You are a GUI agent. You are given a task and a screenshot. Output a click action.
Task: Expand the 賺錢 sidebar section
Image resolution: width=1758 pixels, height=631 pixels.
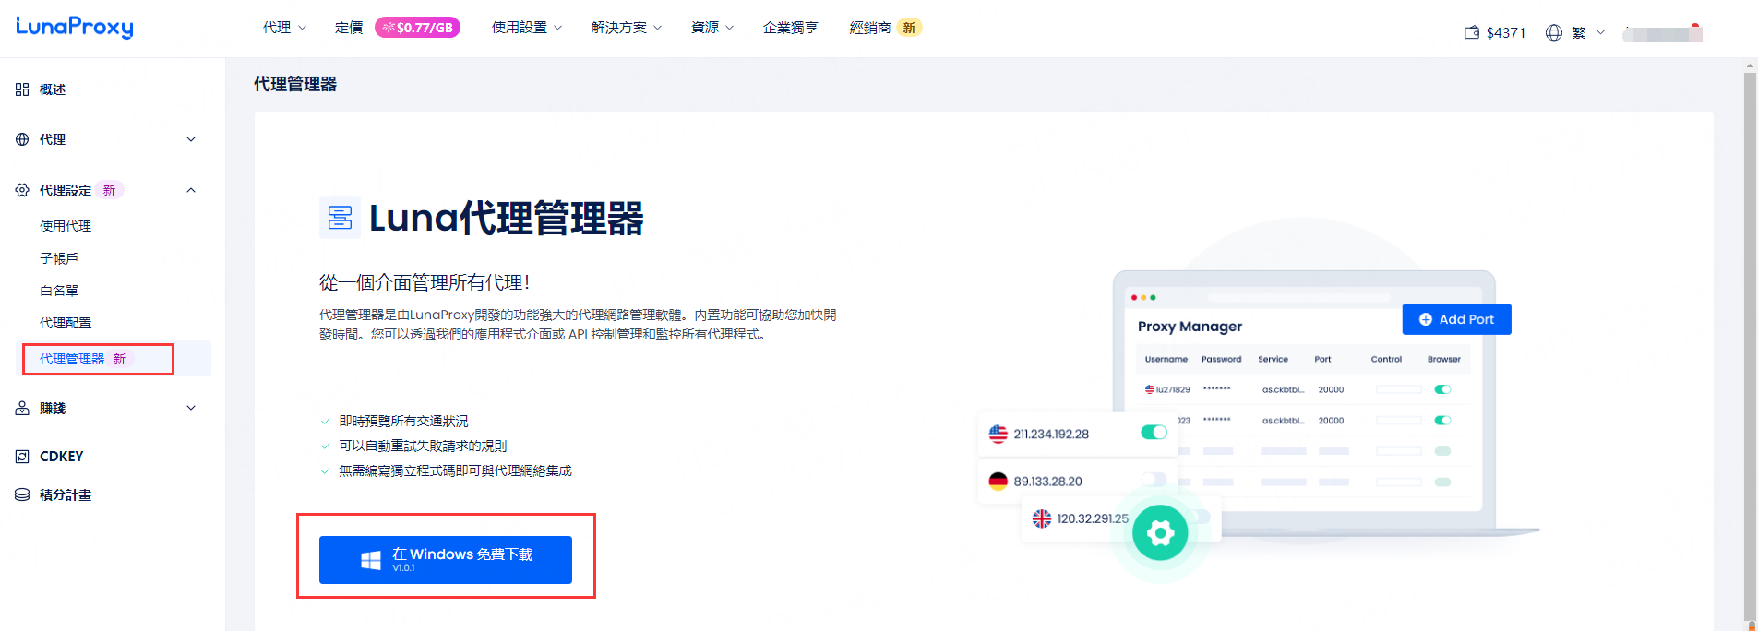tap(191, 408)
